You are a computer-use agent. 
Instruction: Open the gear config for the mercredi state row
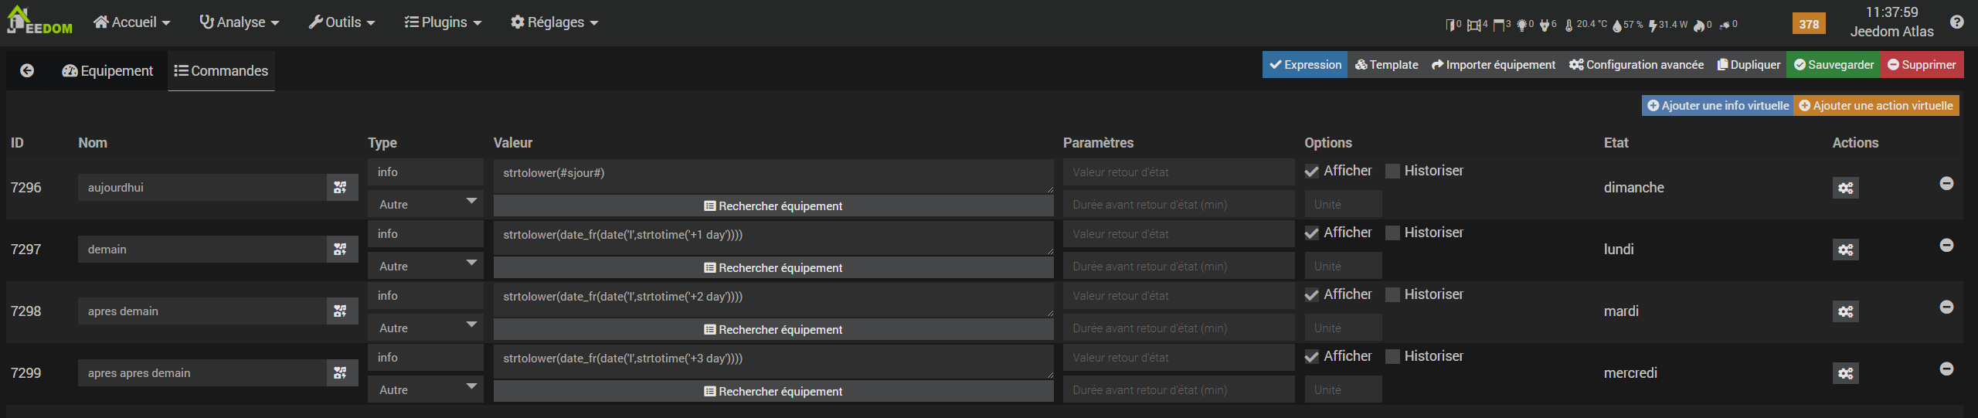pos(1845,373)
